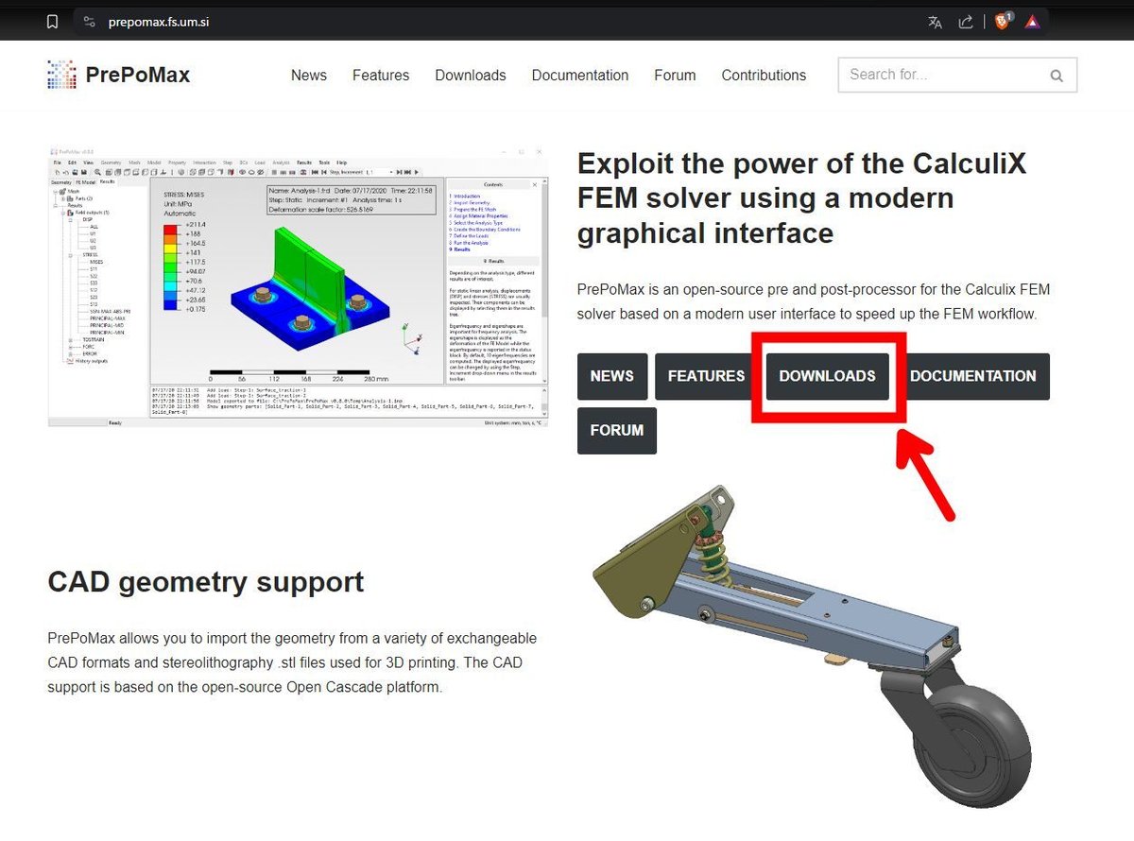Click the search magnifier icon
Screen dimensions: 1134x841
coord(1057,76)
